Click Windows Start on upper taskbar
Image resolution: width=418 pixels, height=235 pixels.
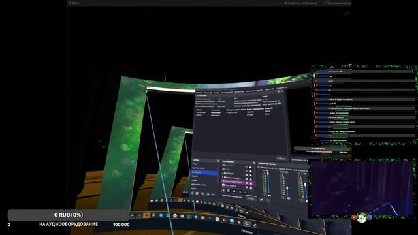point(152,200)
